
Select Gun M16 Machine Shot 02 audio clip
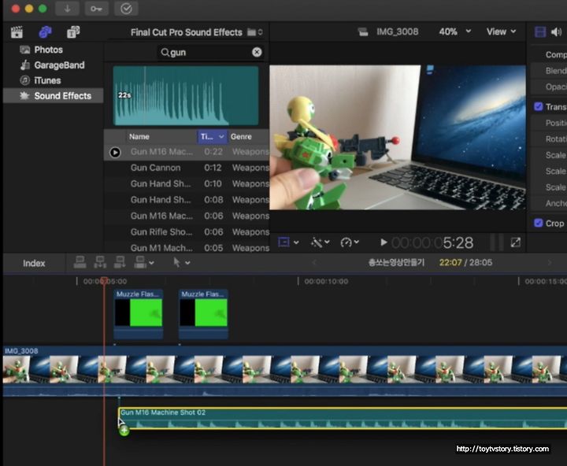[x=343, y=418]
